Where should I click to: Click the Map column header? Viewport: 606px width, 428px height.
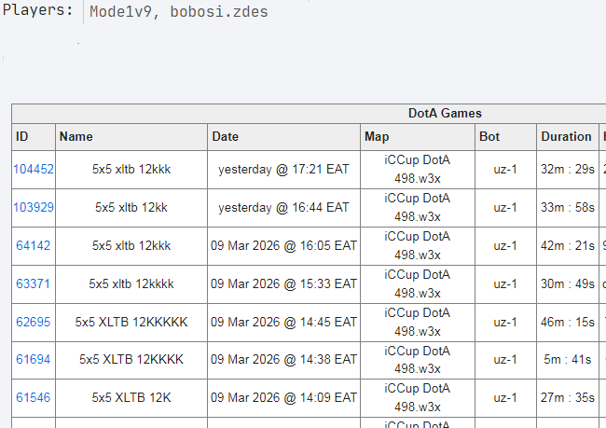377,136
